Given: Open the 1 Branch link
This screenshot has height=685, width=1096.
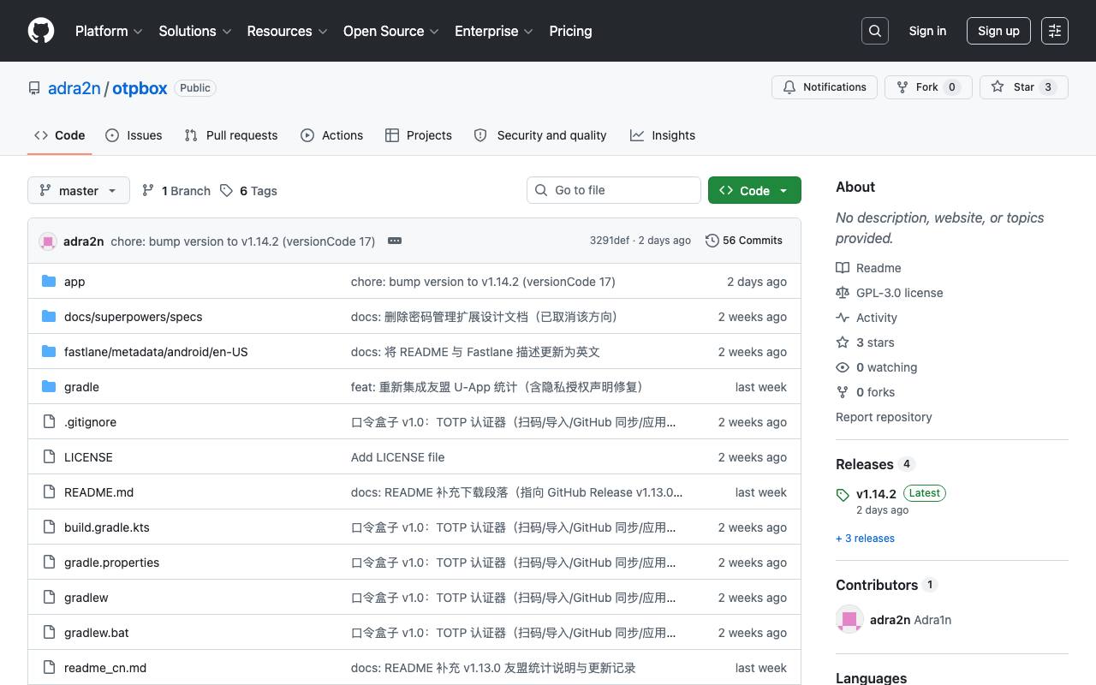Looking at the screenshot, I should coord(176,191).
